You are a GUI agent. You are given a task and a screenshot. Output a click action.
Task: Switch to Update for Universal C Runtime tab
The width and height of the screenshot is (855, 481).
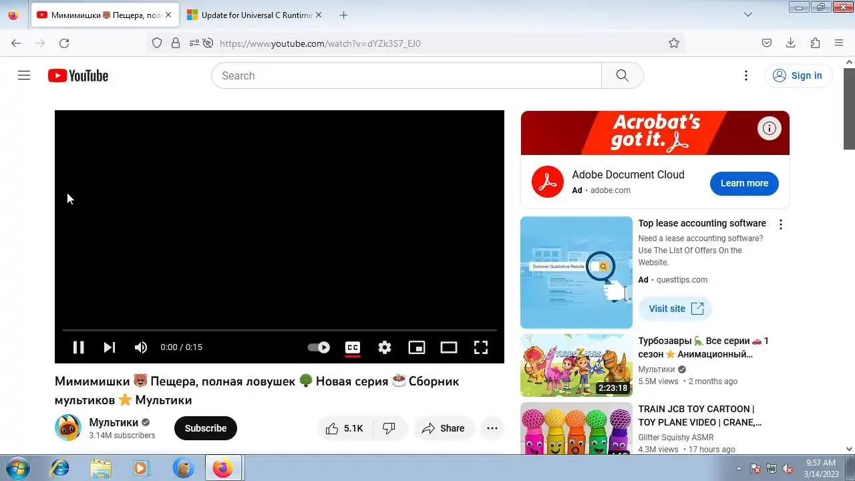pos(255,15)
